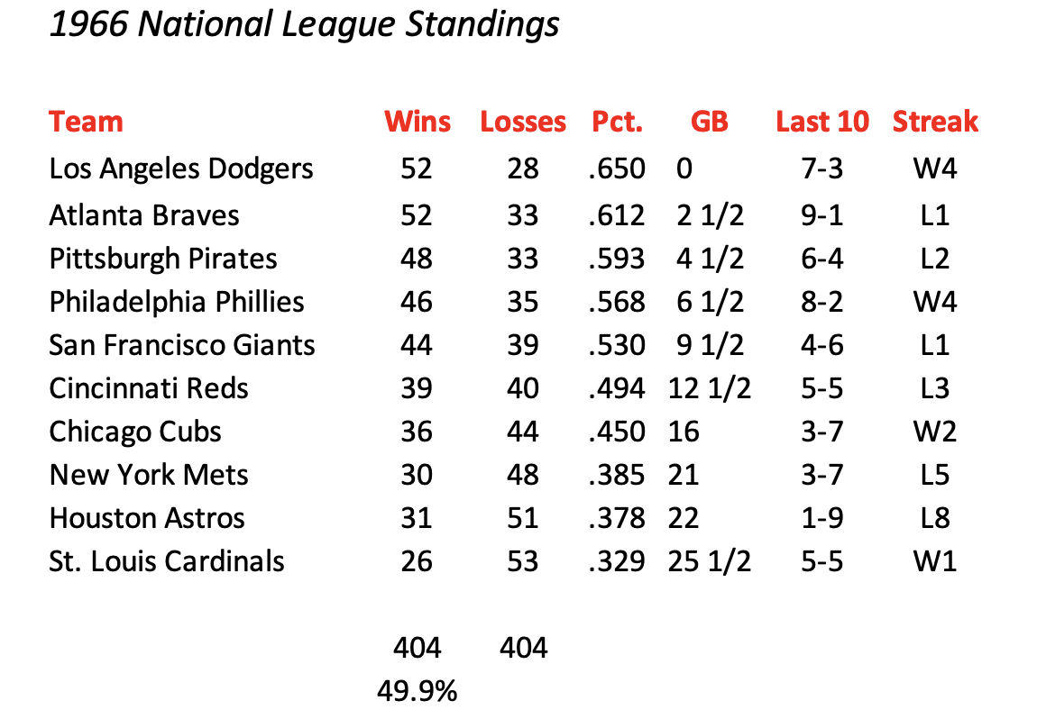Select the Houston Astros L8 streak value

[935, 518]
